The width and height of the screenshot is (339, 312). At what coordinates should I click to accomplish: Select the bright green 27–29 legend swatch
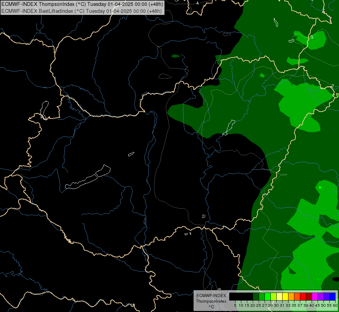pyautogui.click(x=268, y=296)
